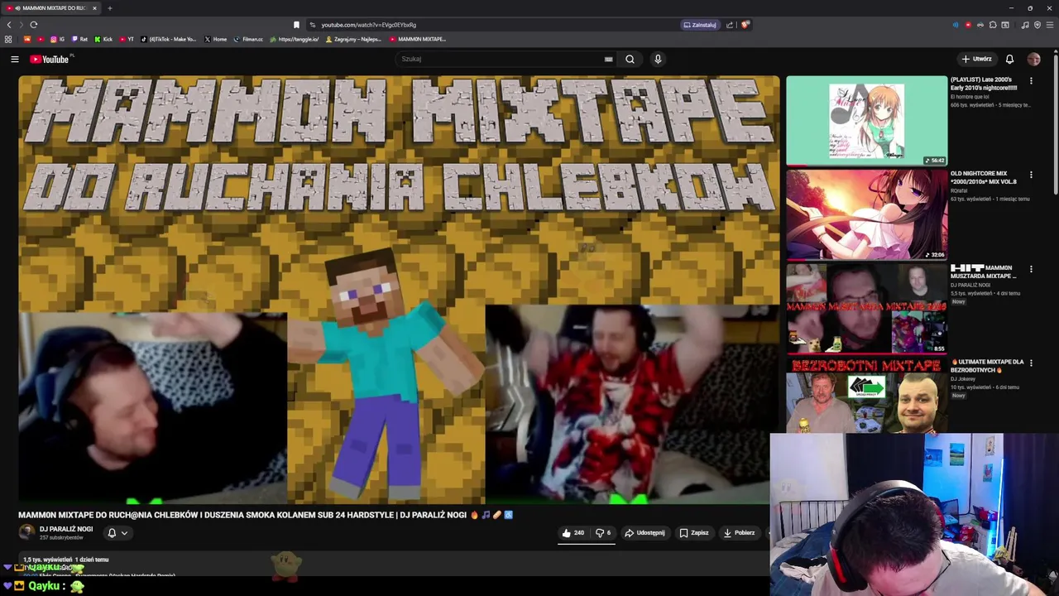
Task: Open the DJ PARALIŻ NOGI channel name link
Action: pyautogui.click(x=66, y=529)
